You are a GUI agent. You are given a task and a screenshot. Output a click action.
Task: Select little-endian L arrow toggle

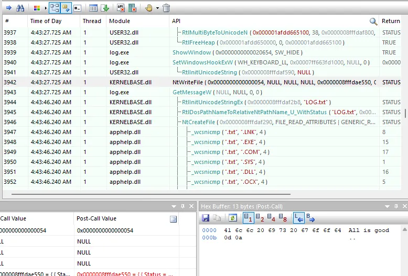pos(299,218)
